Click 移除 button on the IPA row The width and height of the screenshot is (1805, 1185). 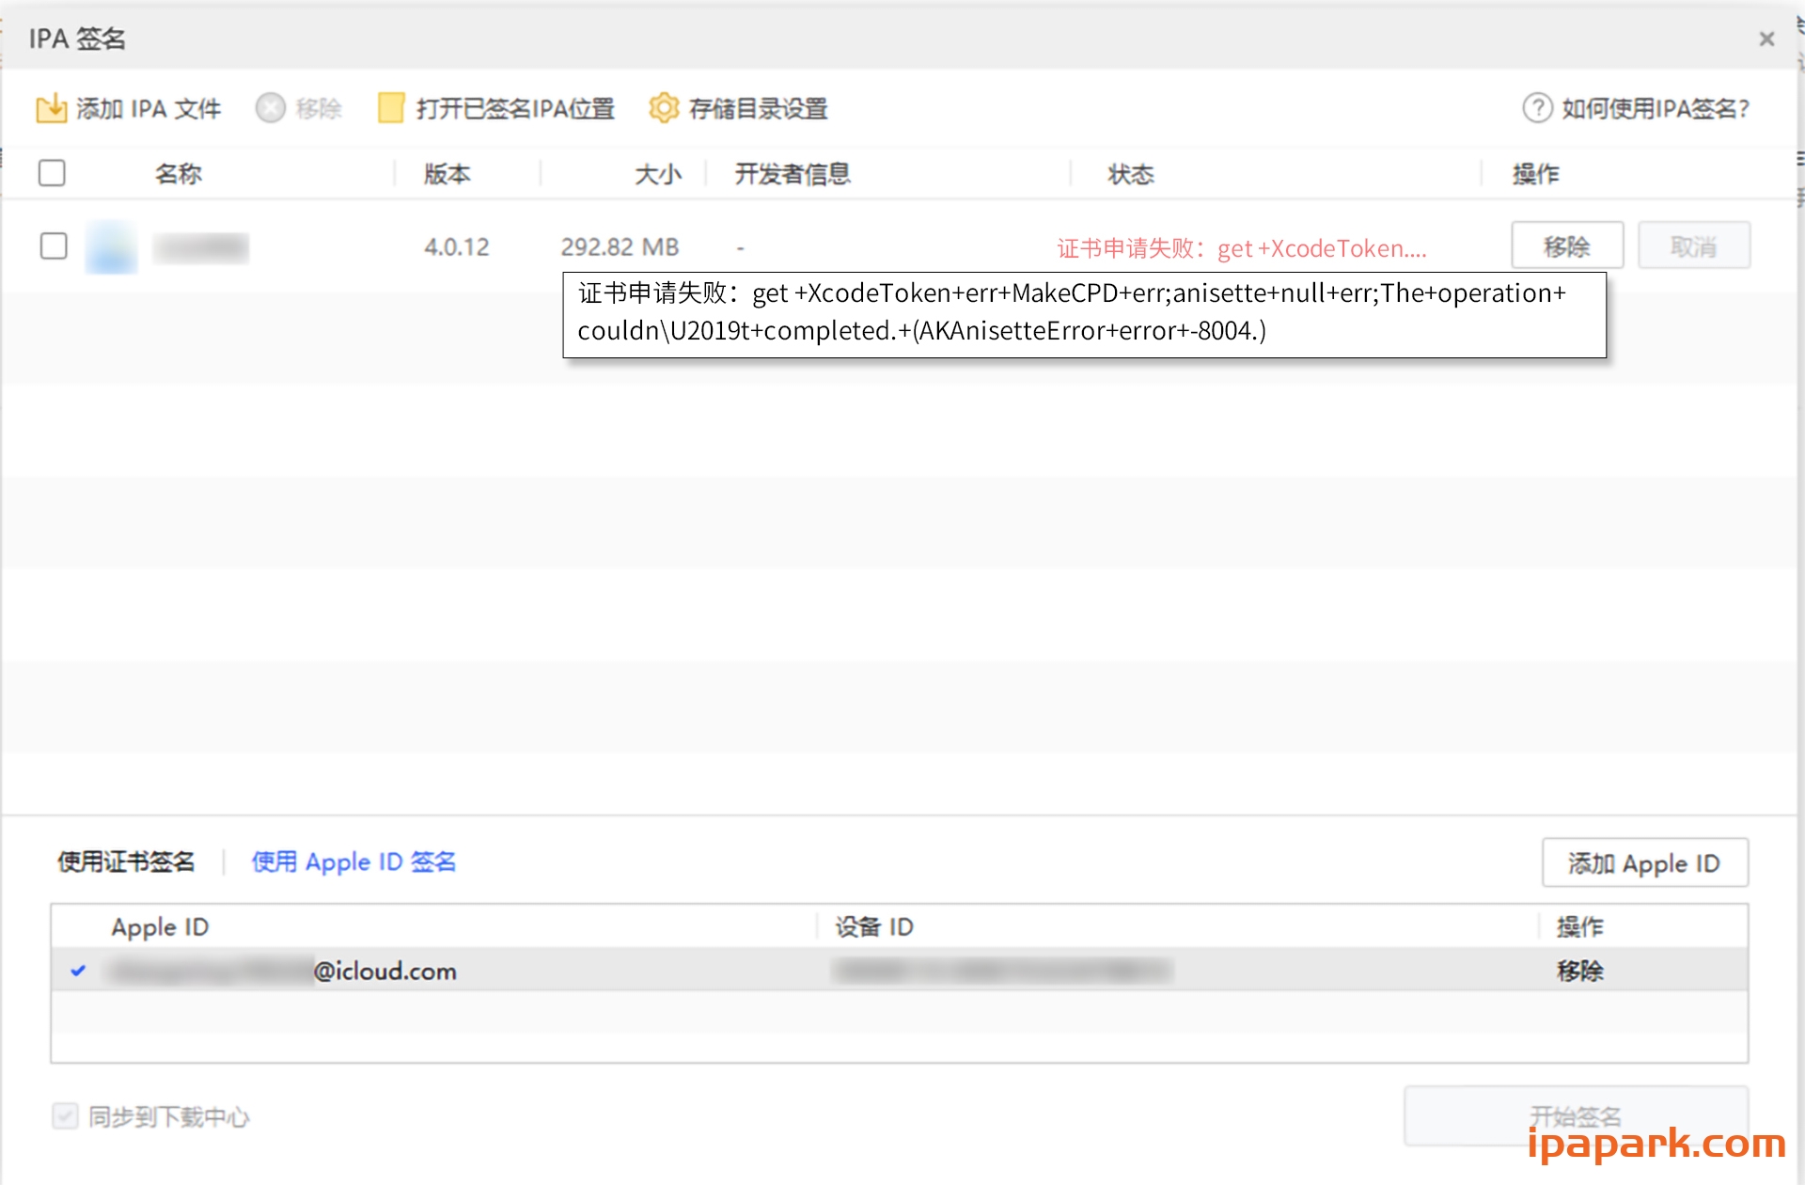1566,245
